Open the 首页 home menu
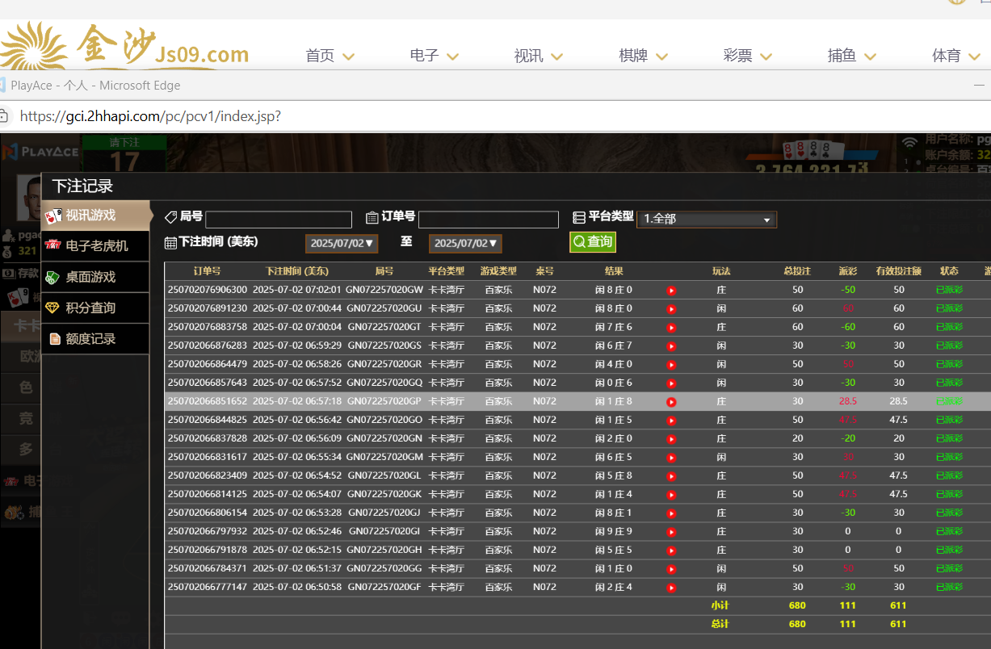The width and height of the screenshot is (991, 649). (x=330, y=56)
